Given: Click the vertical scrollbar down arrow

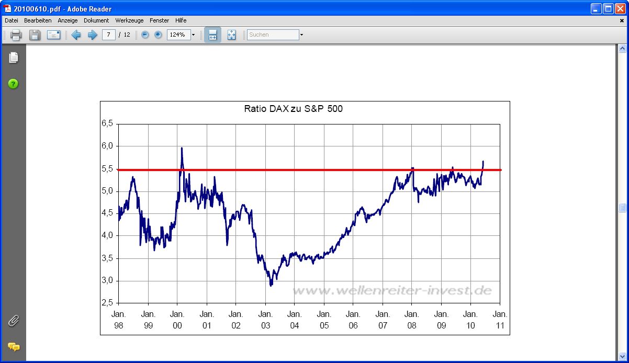Looking at the screenshot, I should [622, 357].
